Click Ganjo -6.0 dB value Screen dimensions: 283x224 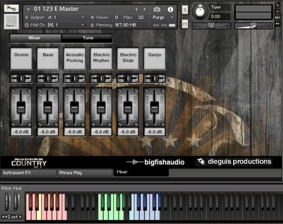155,132
